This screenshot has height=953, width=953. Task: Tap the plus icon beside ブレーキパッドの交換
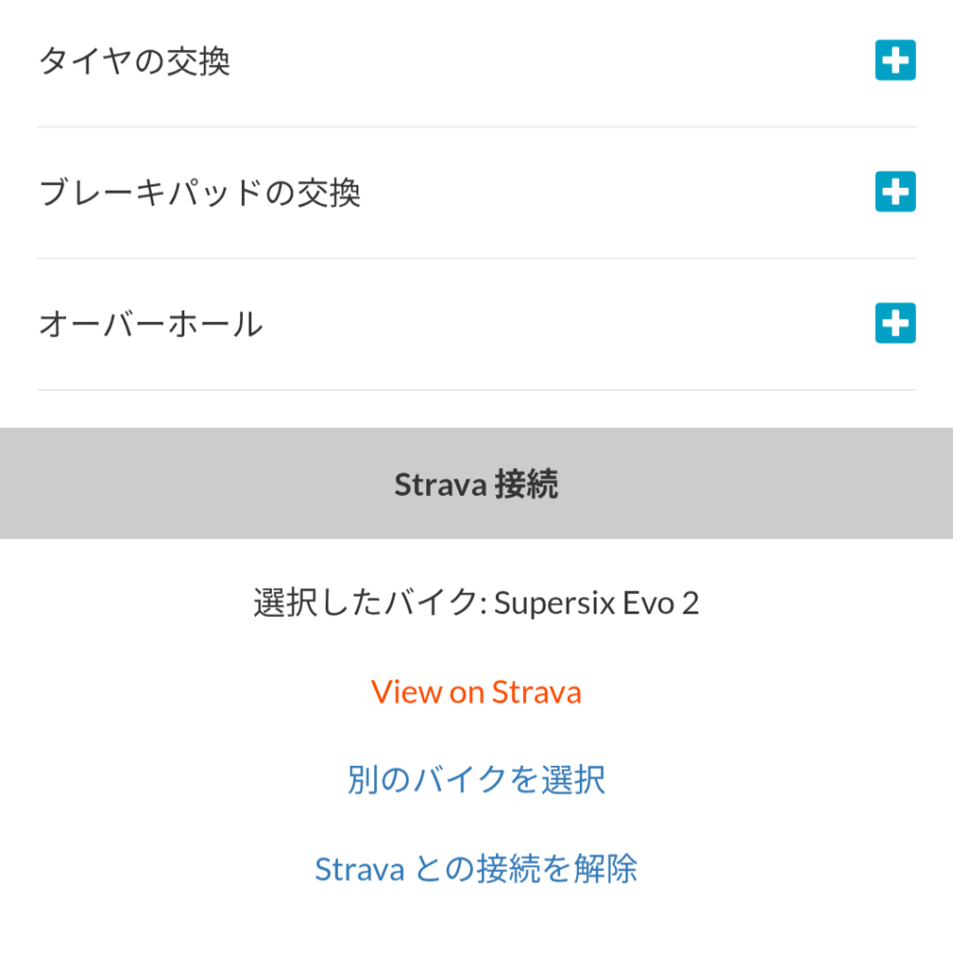[895, 192]
